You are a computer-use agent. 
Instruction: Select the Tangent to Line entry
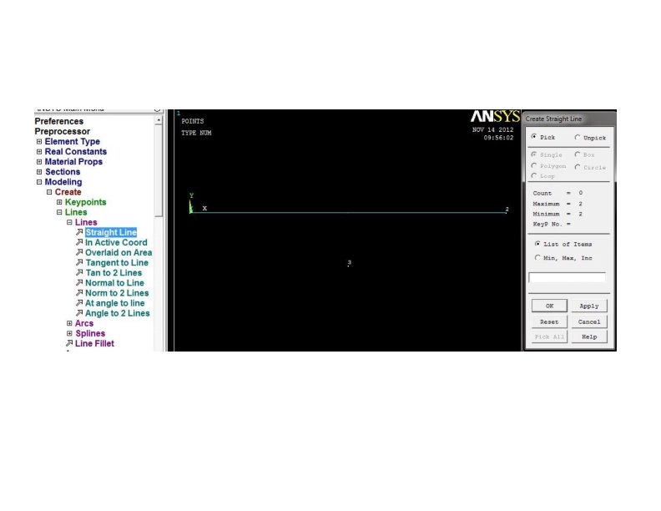(117, 263)
